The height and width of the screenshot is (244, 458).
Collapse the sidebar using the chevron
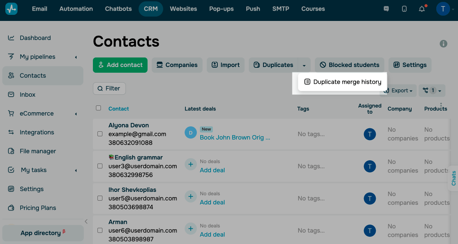click(86, 222)
